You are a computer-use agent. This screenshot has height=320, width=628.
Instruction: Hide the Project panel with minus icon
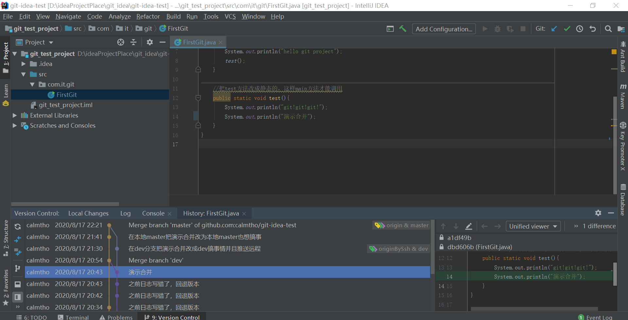click(x=163, y=42)
